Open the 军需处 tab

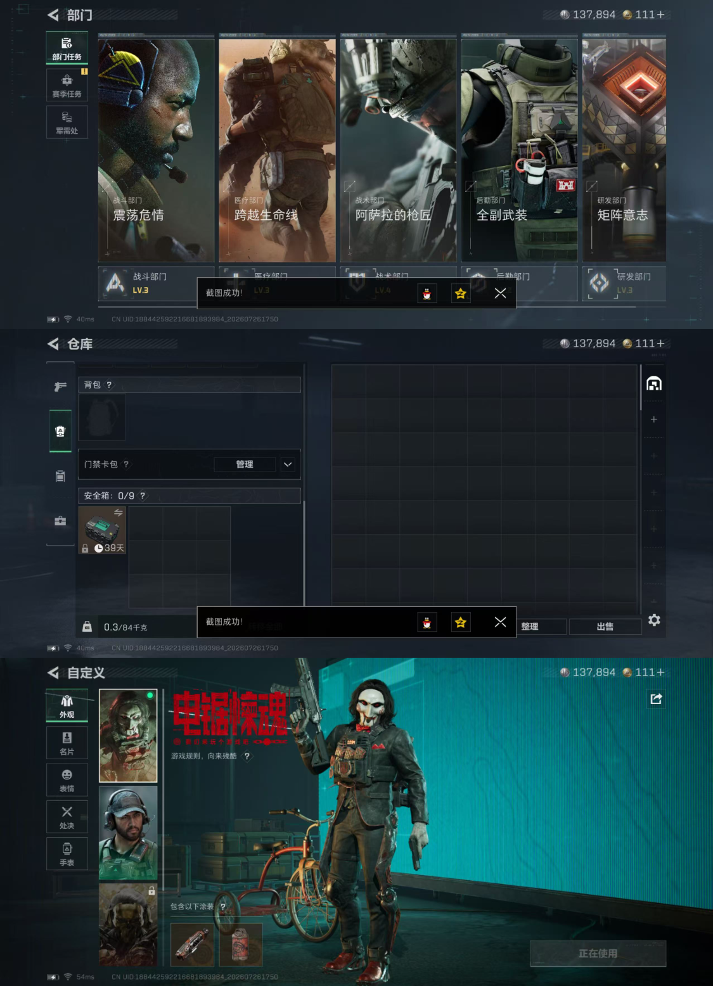click(67, 122)
